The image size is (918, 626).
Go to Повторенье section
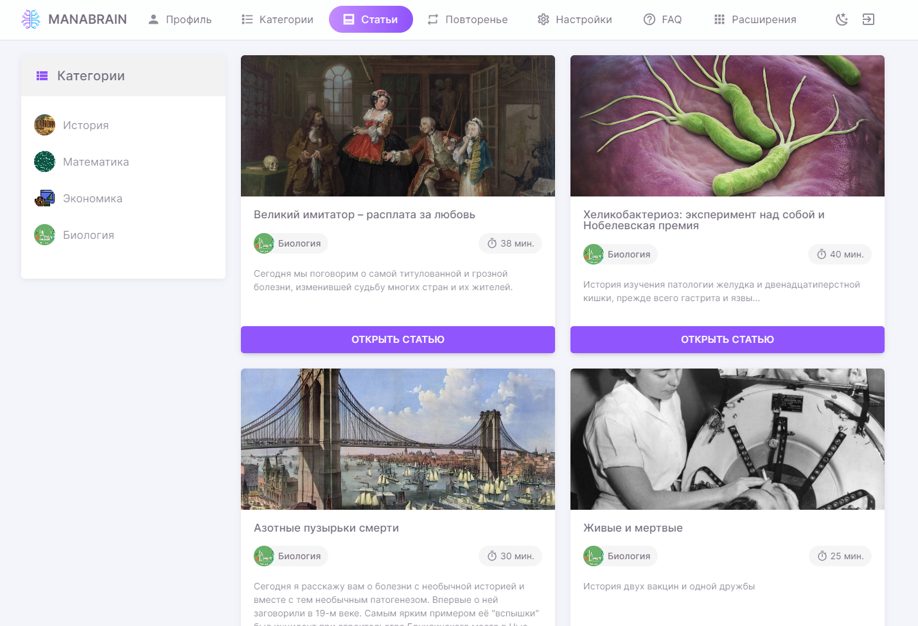click(468, 19)
